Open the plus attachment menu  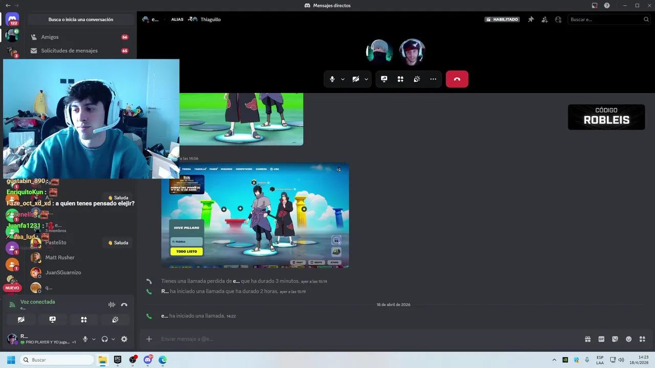pyautogui.click(x=149, y=339)
